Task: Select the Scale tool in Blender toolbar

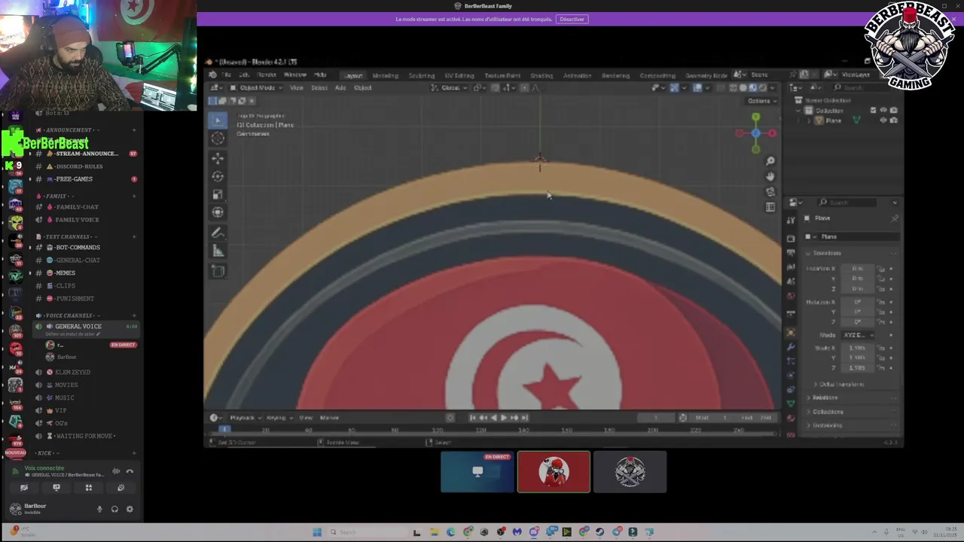Action: tap(218, 194)
